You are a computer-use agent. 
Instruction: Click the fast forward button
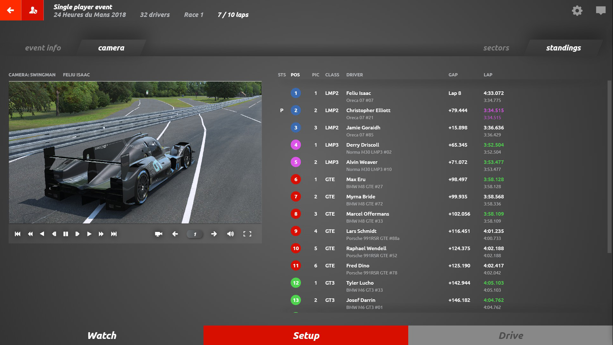[x=101, y=234]
